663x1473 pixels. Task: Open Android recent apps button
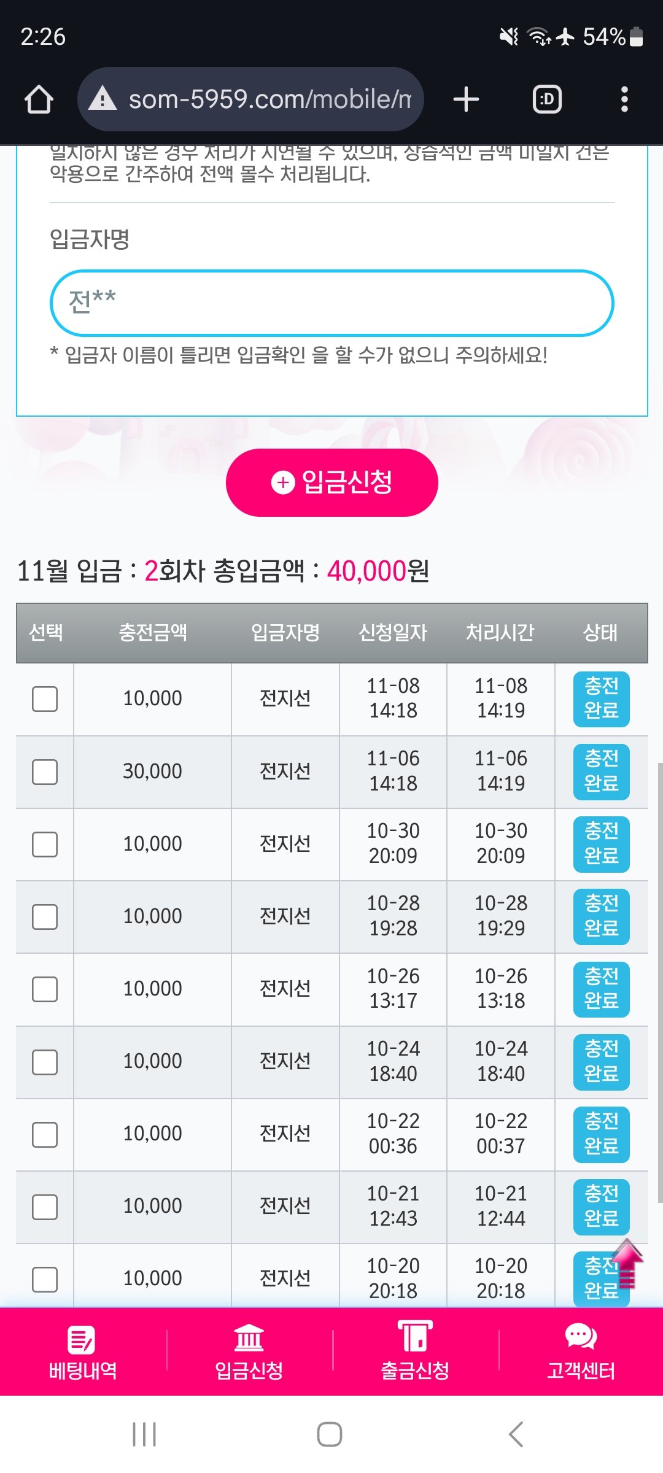pos(144,1434)
